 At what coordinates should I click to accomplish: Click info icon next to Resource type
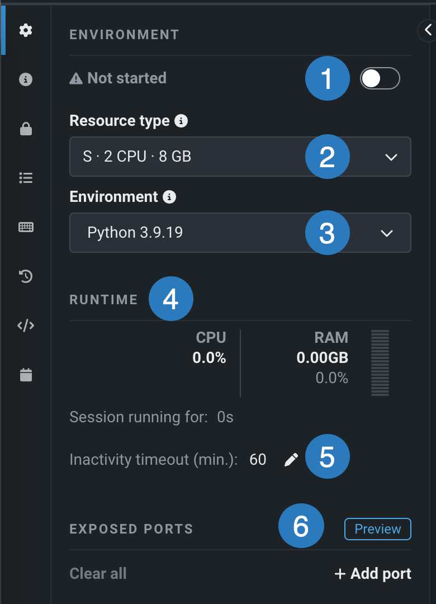[x=181, y=121]
